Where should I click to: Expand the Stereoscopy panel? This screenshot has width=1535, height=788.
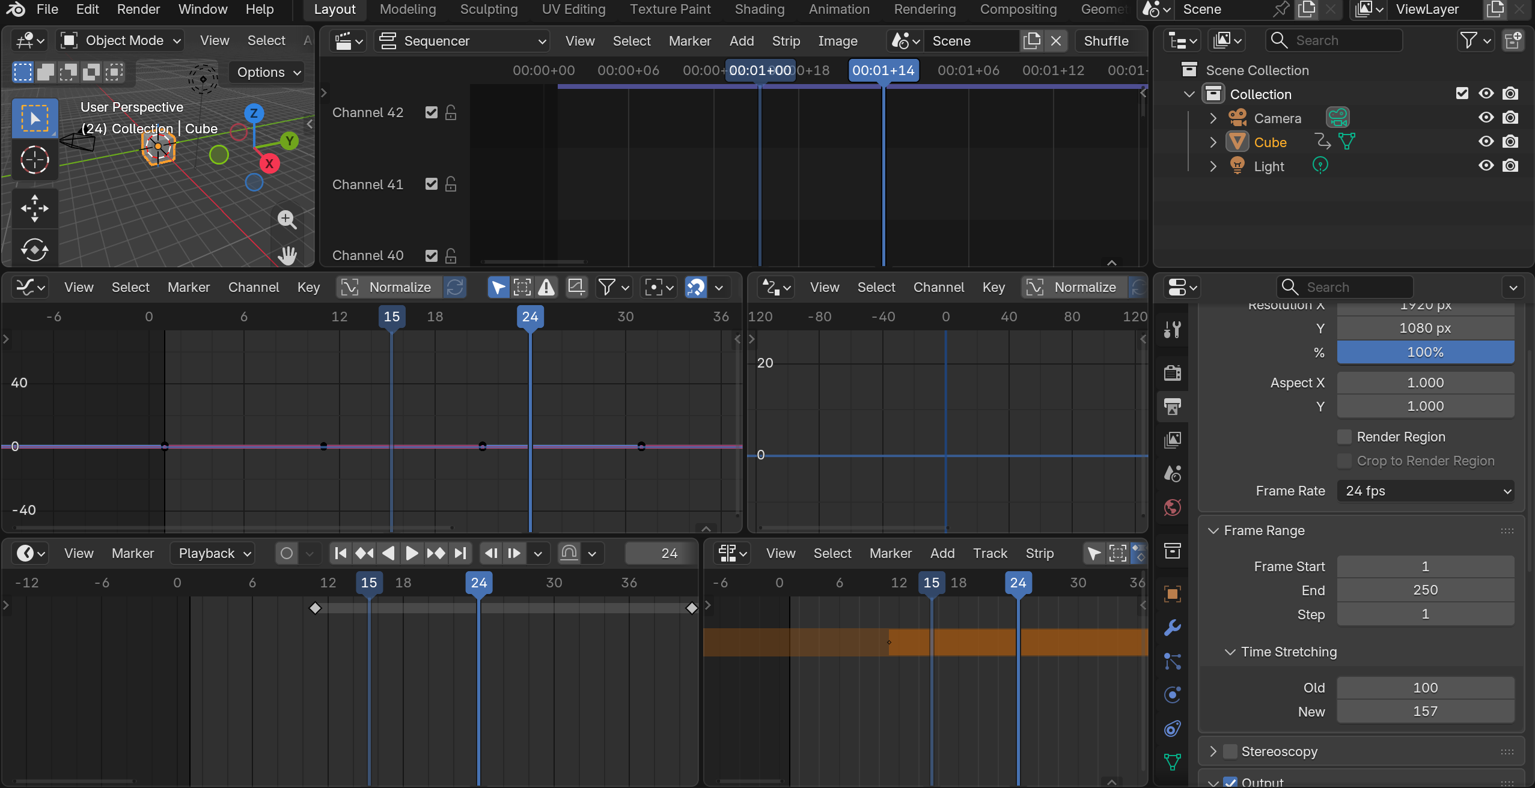(x=1213, y=751)
